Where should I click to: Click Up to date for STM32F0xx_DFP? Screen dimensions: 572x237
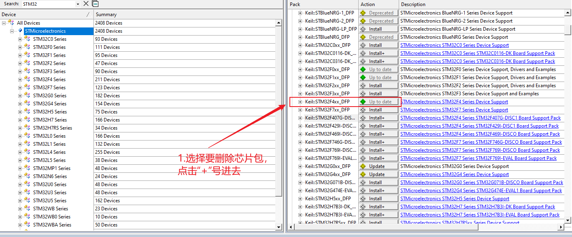tap(378, 69)
